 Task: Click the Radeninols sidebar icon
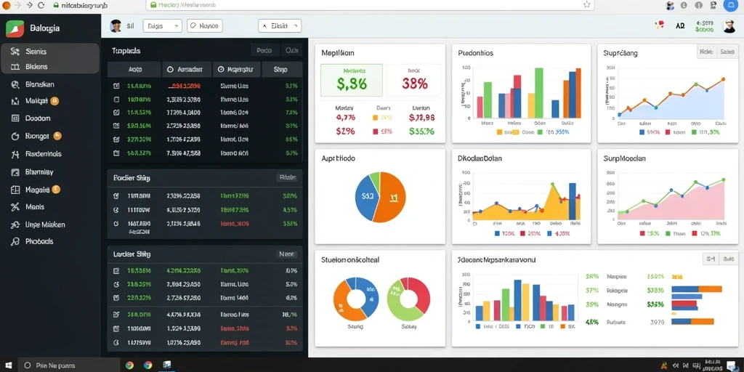pos(15,154)
